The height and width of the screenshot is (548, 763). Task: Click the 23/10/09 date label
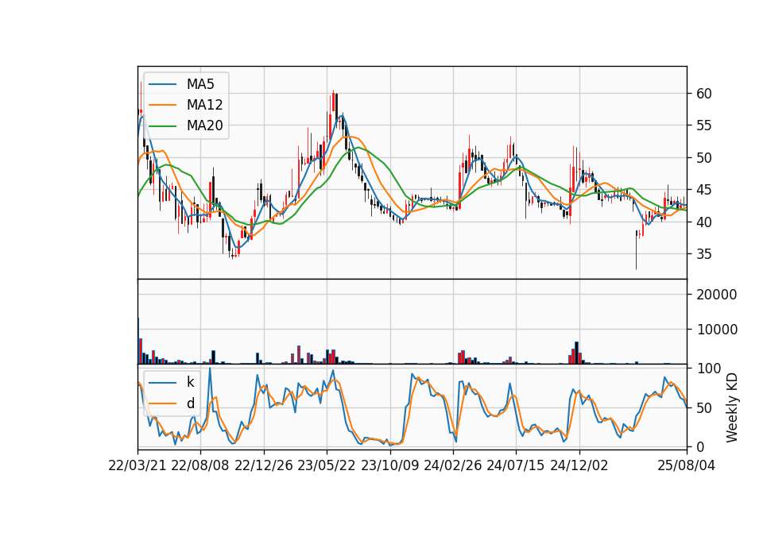[389, 465]
